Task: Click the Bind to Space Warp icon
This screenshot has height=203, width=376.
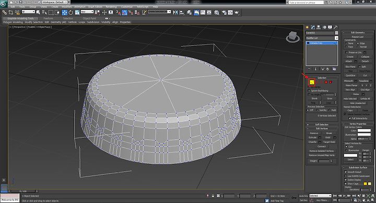Action: click(17, 12)
